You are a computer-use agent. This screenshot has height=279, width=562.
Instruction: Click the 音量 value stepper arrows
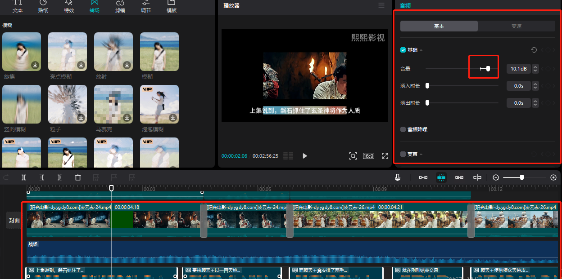pyautogui.click(x=535, y=69)
